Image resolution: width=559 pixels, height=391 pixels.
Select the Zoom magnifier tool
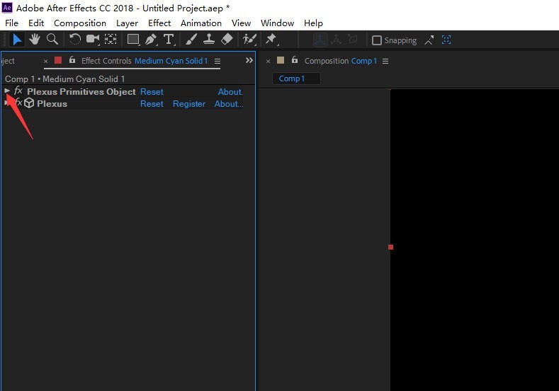pyautogui.click(x=52, y=40)
